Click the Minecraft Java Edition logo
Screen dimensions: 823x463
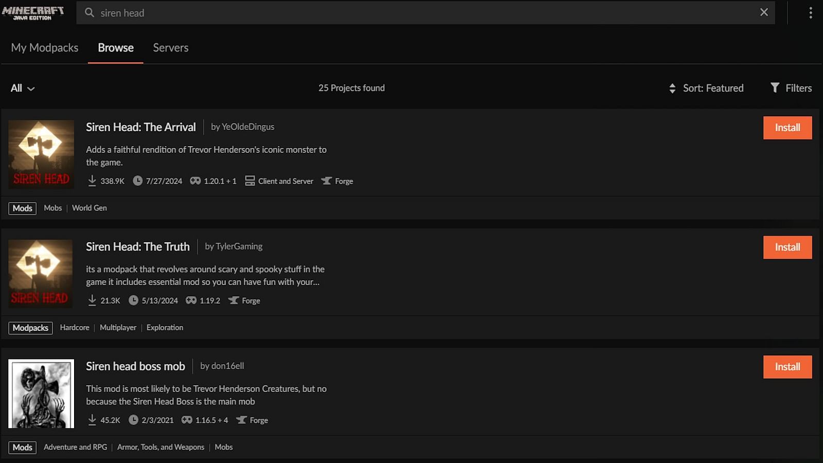(33, 13)
